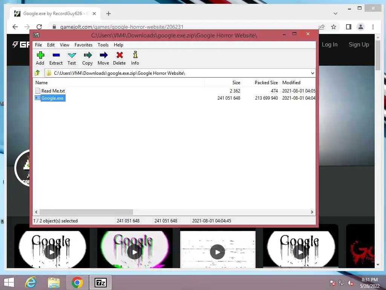This screenshot has width=386, height=290.
Task: Click Chrome's forward navigation arrow
Action: tap(27, 27)
